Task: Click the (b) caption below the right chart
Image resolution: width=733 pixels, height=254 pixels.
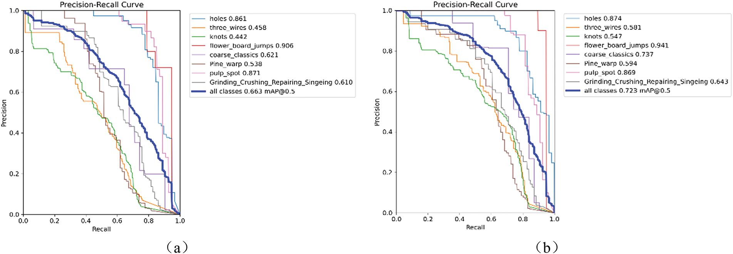Action: (547, 247)
